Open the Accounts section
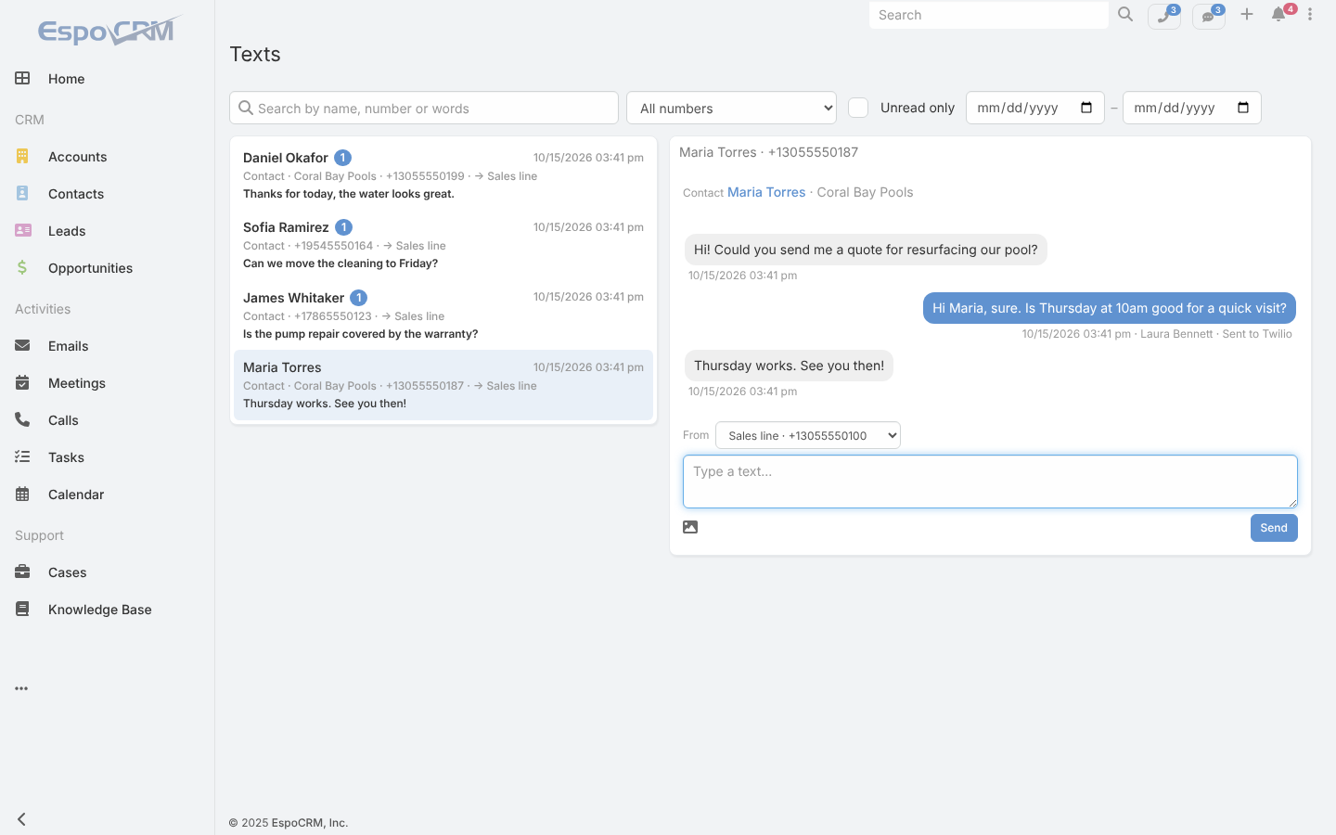 tap(107, 157)
